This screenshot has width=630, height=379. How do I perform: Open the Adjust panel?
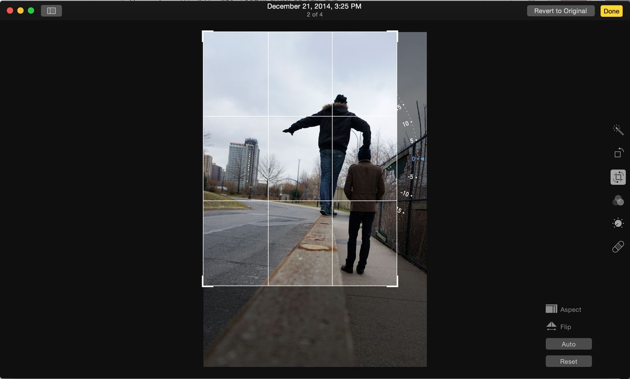[x=618, y=223]
